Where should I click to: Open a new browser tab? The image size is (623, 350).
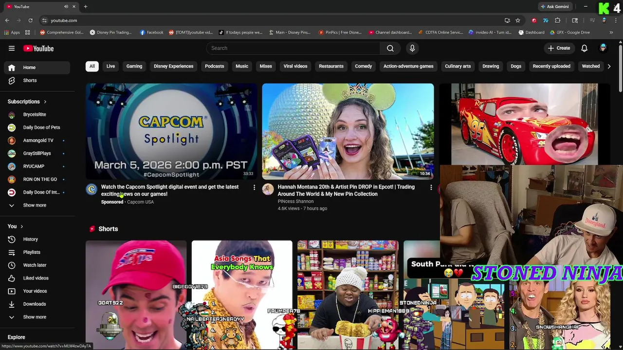(85, 6)
